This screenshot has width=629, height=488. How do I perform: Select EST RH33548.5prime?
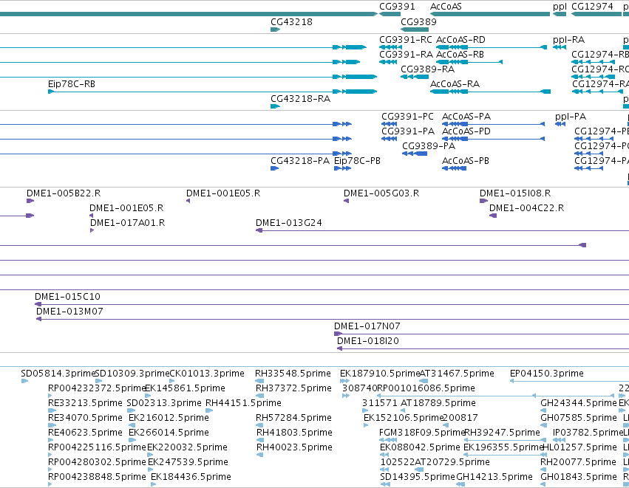[x=293, y=374]
